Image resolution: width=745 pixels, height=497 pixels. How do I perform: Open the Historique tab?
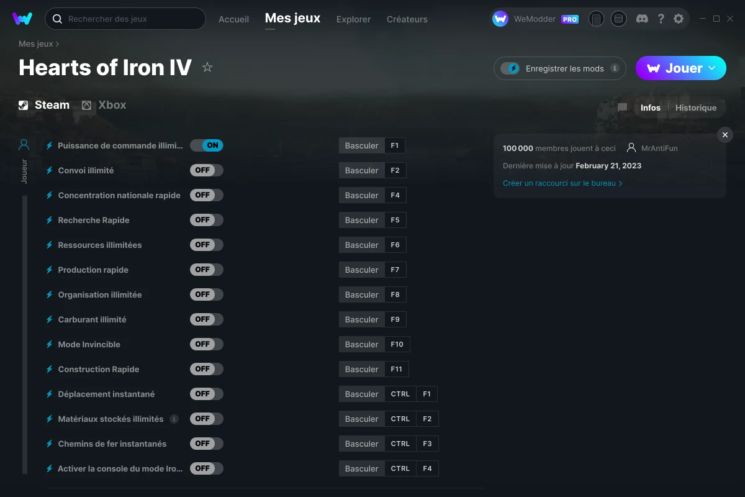click(695, 107)
